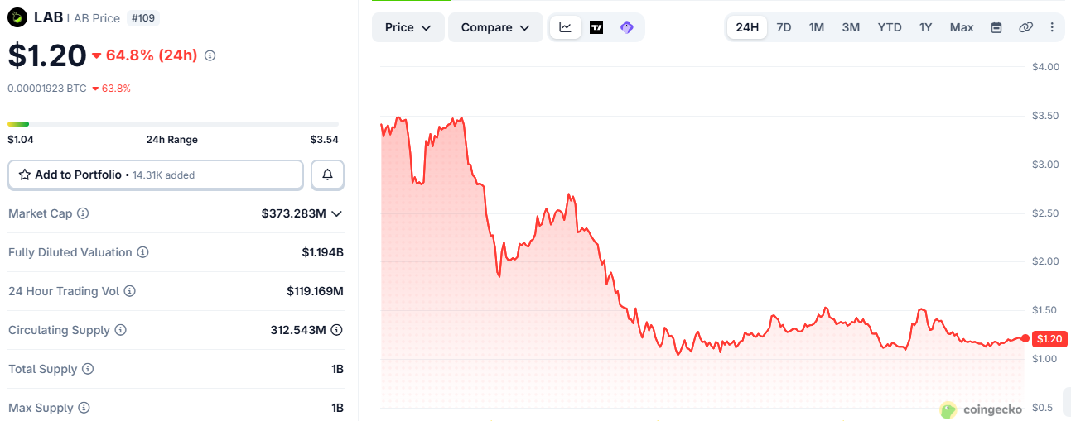Click the 312.543M circulating supply value
1071x421 pixels.
tap(298, 330)
